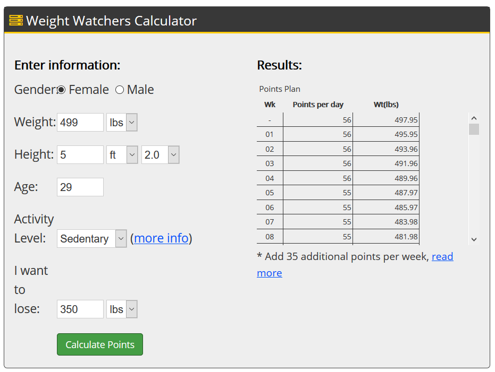The height and width of the screenshot is (372, 495).
Task: Select the Female gender radio button
Action: 61,90
